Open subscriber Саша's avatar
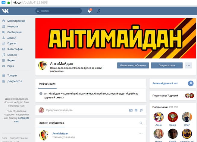The width and height of the screenshot is (197, 142). click(173, 117)
